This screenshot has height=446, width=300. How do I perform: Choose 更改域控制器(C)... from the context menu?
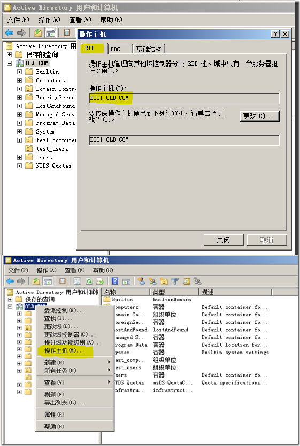70,334
